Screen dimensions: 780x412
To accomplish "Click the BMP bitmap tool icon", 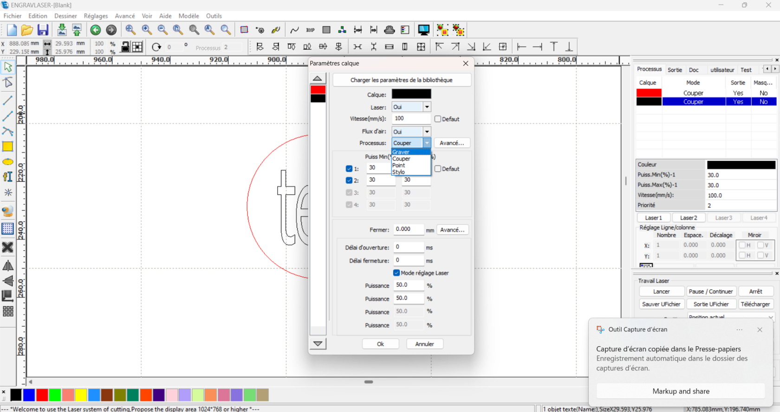I will pyautogui.click(x=311, y=30).
